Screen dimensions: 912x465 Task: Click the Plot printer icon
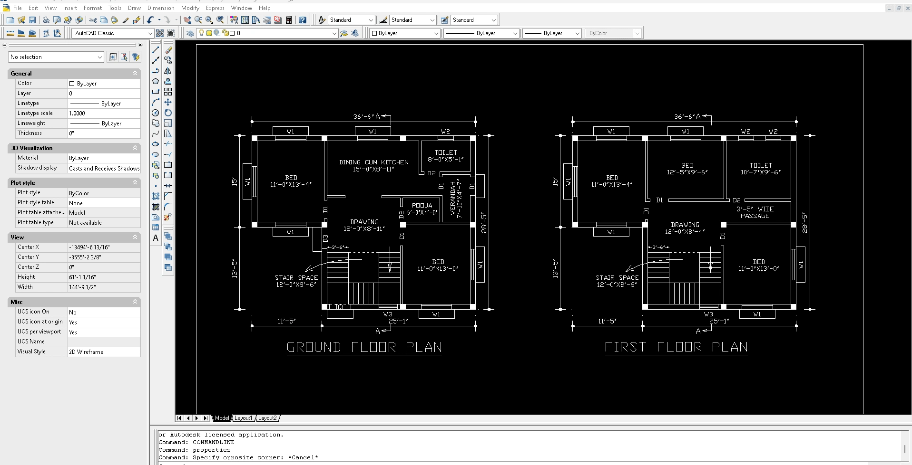pyautogui.click(x=46, y=20)
